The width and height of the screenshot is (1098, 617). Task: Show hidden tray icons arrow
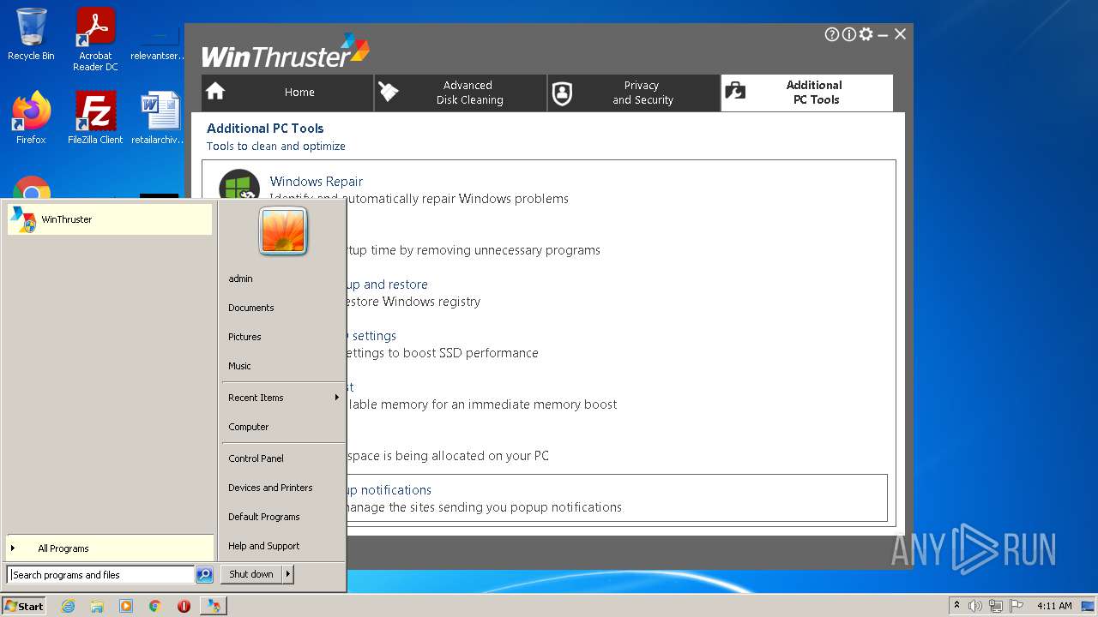(956, 605)
